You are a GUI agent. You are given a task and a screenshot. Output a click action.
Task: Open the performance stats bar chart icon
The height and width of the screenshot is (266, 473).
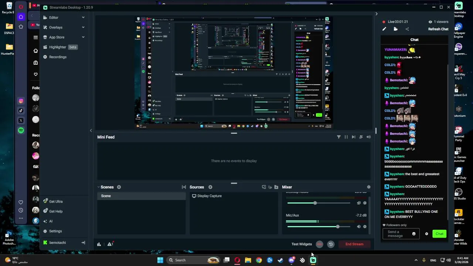pyautogui.click(x=99, y=244)
